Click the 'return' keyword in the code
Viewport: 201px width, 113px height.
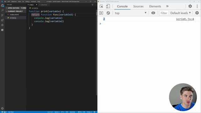35,15
